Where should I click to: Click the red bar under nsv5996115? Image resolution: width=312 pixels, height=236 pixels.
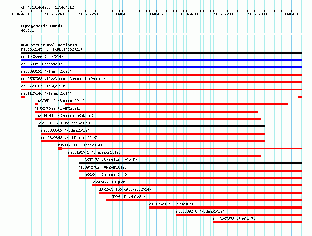click(204, 200)
